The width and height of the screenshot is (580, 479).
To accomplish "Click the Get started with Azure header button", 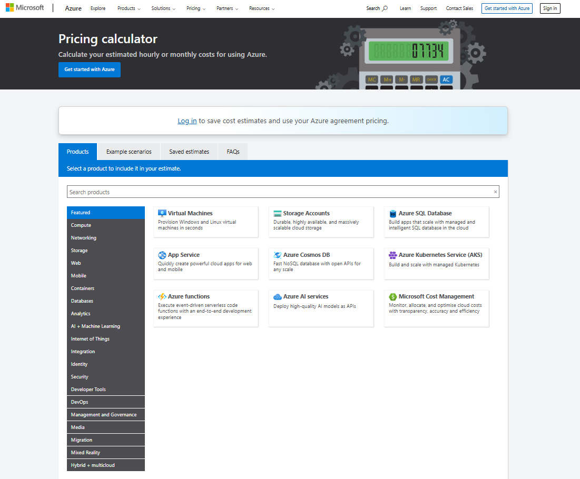I will pyautogui.click(x=507, y=8).
